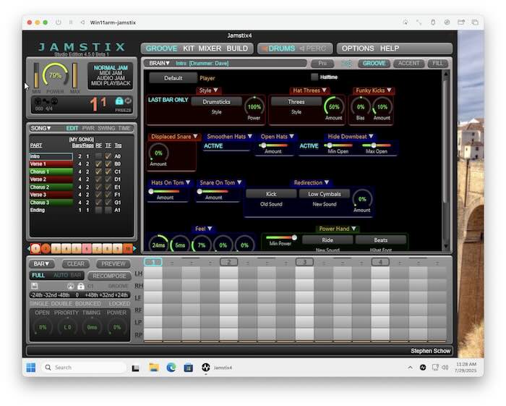Click the left arrow of numbered slot strip
The height and width of the screenshot is (406, 506).
[29, 248]
